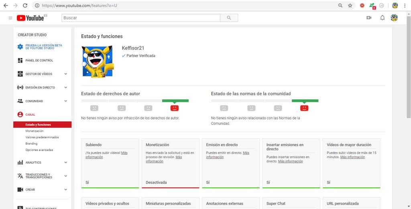411x209 pixels.
Task: Open Valores predeterminados submenu item
Action: (42, 137)
